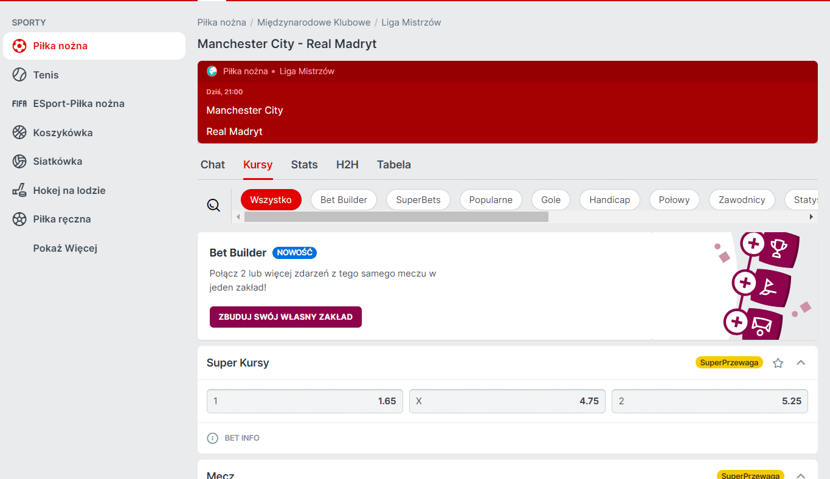Open Siatkówka from the sports sidebar

(19, 161)
